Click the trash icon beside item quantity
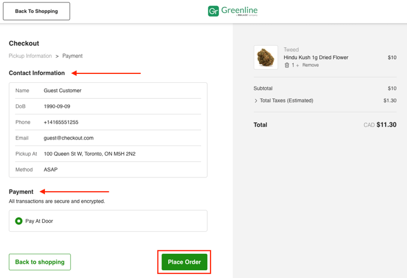The height and width of the screenshot is (278, 407). [x=287, y=65]
